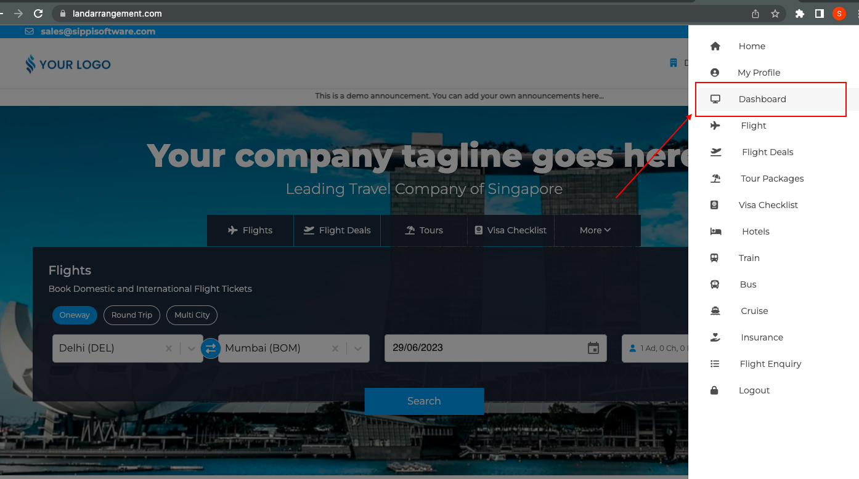Bookmark the page with the star icon
Screen dimensions: 859x479
click(775, 14)
